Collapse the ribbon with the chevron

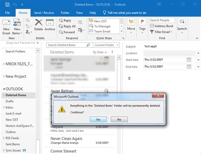(197, 38)
